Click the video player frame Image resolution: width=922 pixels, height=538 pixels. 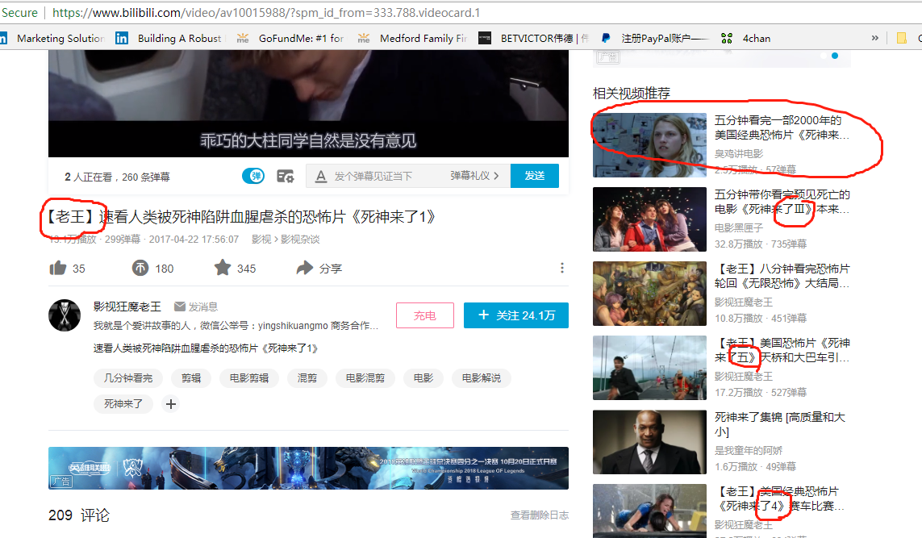(308, 103)
